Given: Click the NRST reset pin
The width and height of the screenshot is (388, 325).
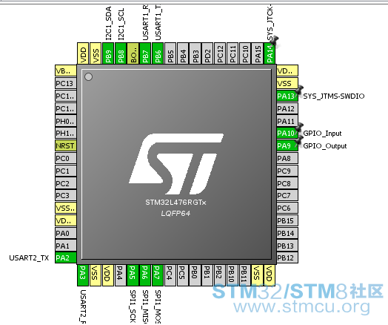Looking at the screenshot, I should click(x=66, y=145).
